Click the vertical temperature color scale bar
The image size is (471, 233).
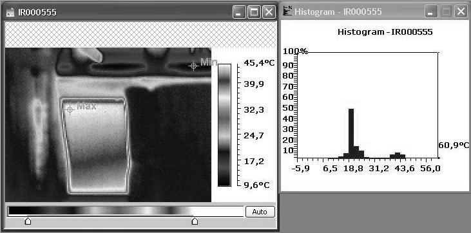tap(224, 125)
